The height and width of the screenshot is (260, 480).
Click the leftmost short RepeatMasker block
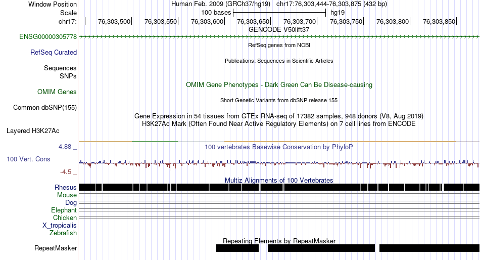click(x=237, y=248)
